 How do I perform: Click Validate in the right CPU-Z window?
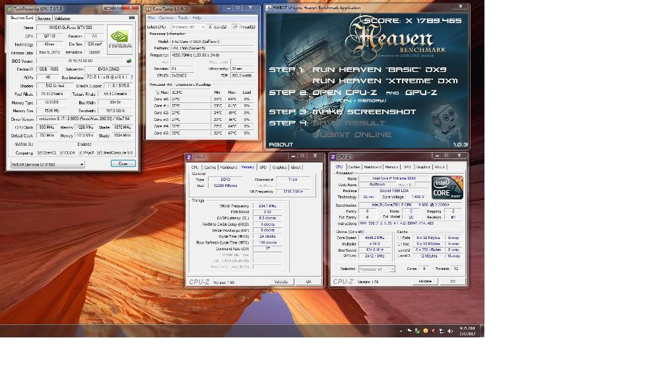[424, 281]
